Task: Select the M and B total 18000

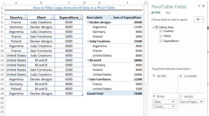Action: [x=128, y=60]
